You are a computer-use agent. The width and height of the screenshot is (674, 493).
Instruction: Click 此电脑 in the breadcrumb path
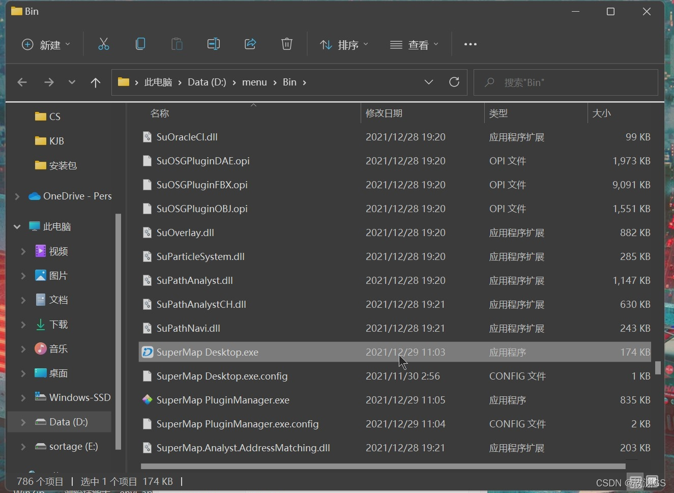point(158,82)
